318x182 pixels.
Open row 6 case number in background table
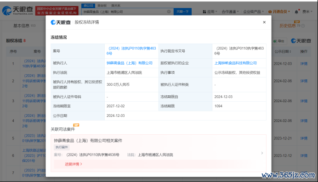[x=34, y=155]
